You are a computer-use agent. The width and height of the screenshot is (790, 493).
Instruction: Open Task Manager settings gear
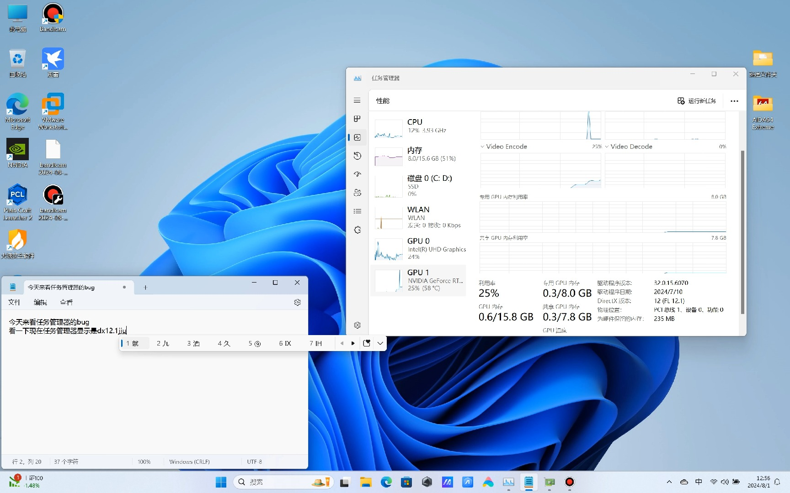[357, 325]
